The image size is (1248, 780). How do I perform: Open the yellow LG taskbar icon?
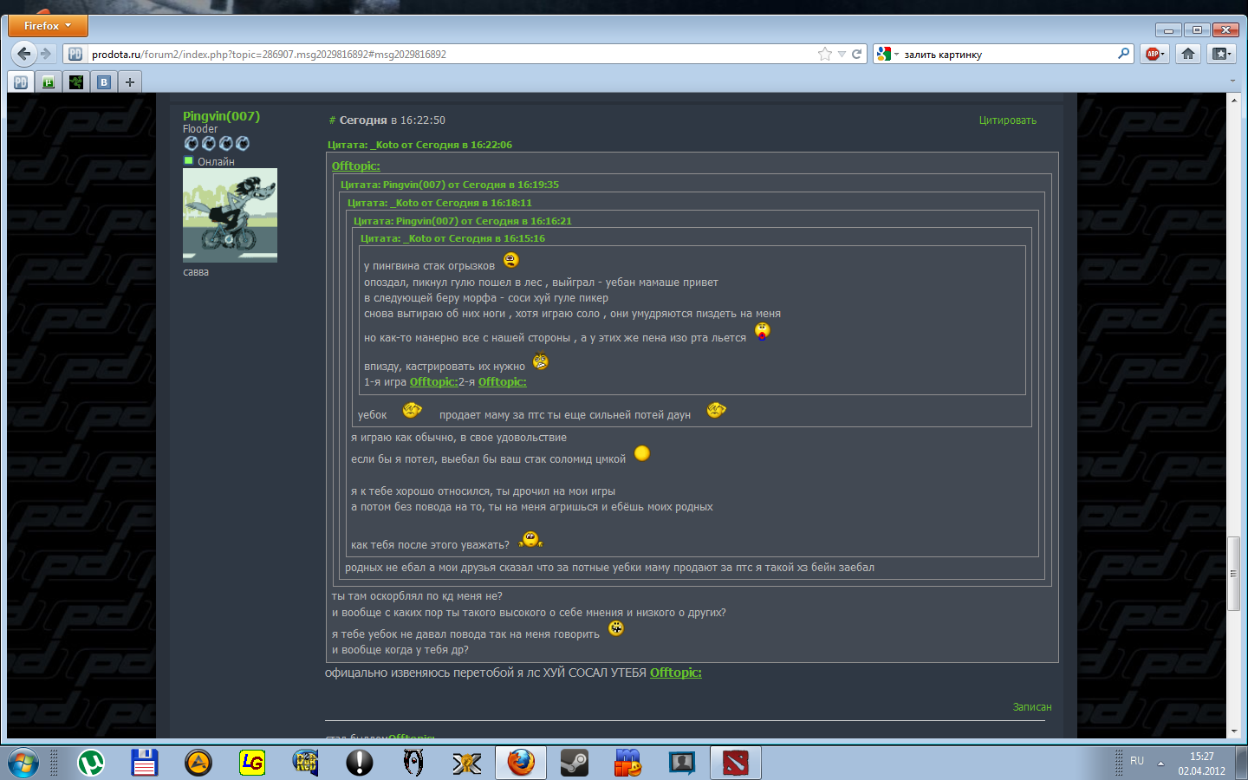click(252, 763)
